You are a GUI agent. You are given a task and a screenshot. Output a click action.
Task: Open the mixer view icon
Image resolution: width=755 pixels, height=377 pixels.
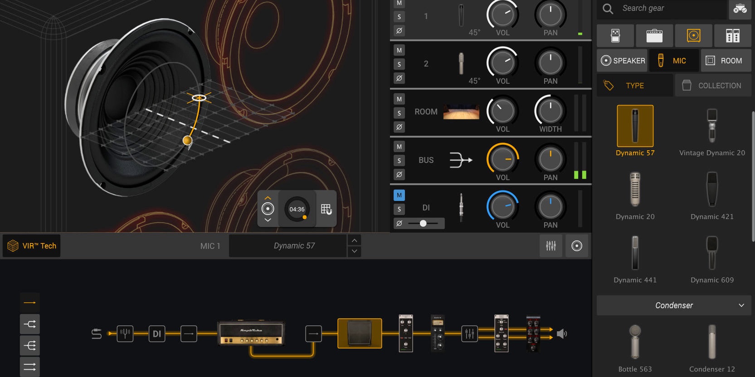pyautogui.click(x=551, y=246)
